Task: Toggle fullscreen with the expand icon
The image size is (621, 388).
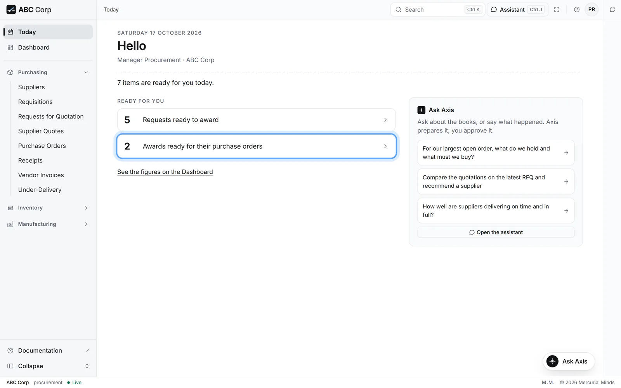Action: (557, 10)
